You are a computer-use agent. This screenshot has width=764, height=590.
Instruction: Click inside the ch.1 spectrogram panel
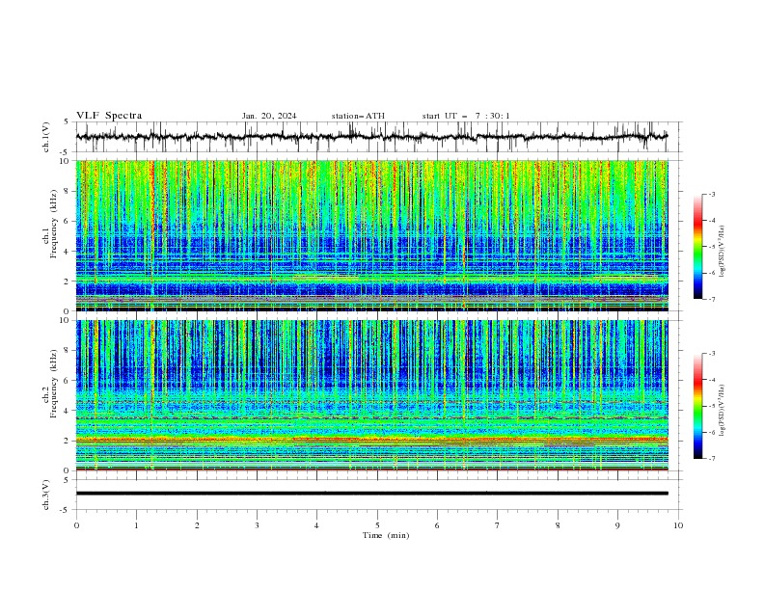click(x=371, y=235)
